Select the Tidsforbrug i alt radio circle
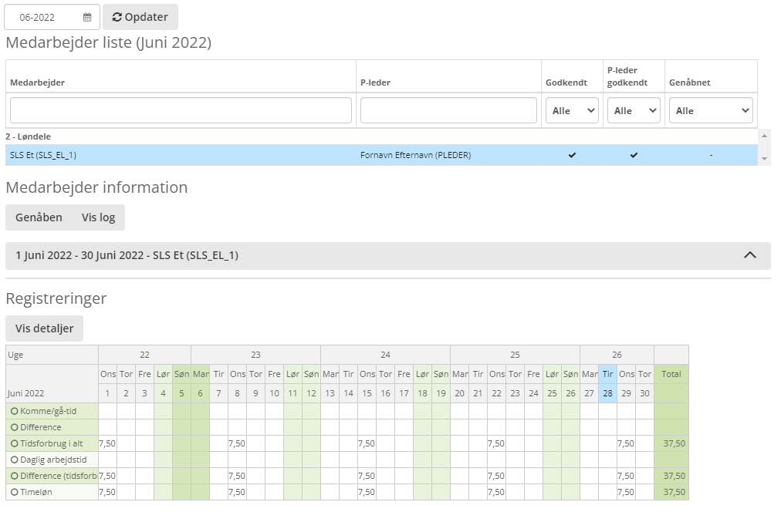Viewport: 781px width, 512px height. tap(14, 443)
